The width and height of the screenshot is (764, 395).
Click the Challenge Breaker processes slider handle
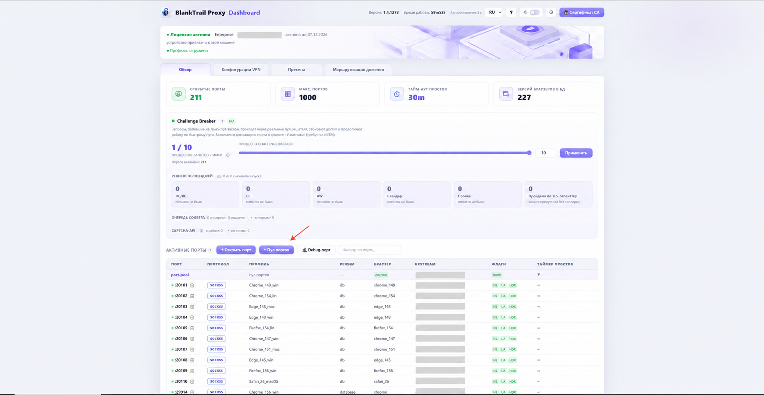click(x=529, y=153)
